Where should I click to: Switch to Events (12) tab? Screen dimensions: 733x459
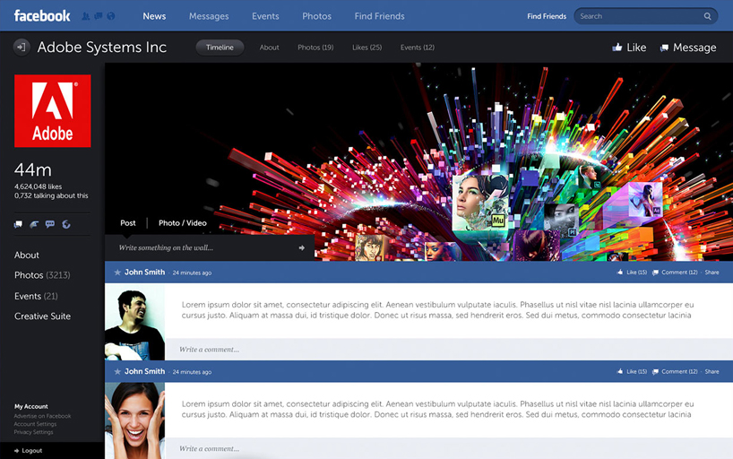coord(418,48)
